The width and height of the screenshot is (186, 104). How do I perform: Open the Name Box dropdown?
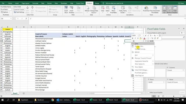(11, 18)
